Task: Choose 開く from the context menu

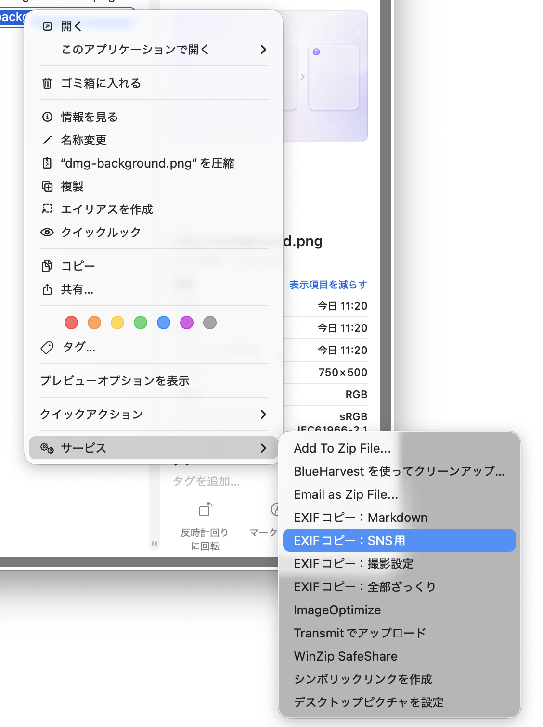Action: [x=153, y=26]
